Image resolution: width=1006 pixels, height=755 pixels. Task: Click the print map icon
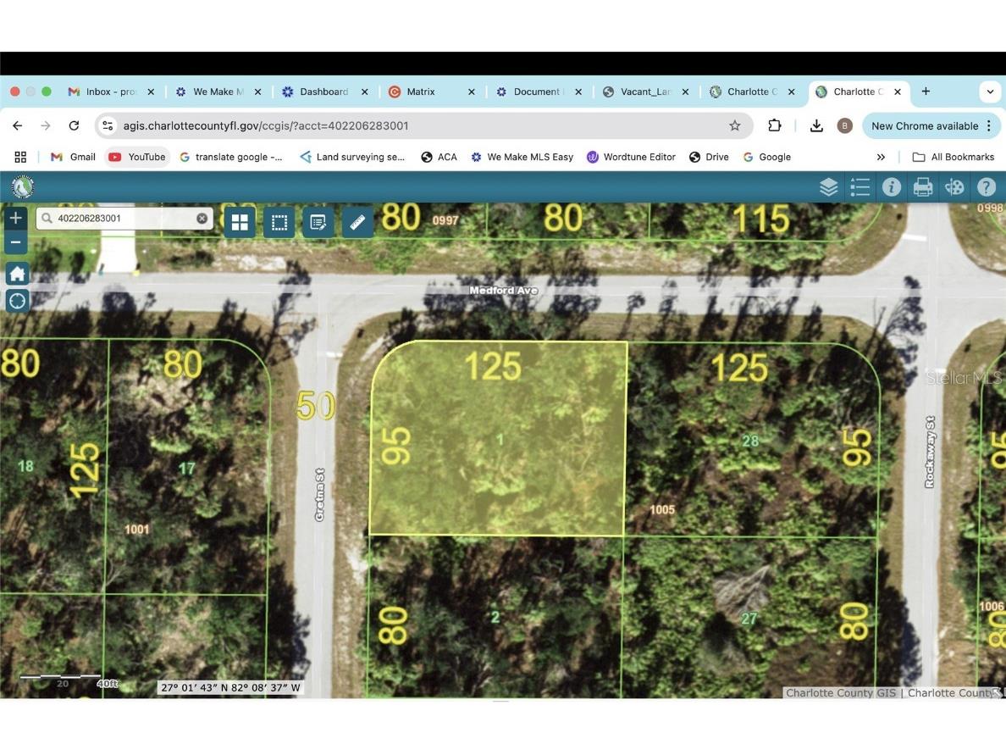coord(922,187)
